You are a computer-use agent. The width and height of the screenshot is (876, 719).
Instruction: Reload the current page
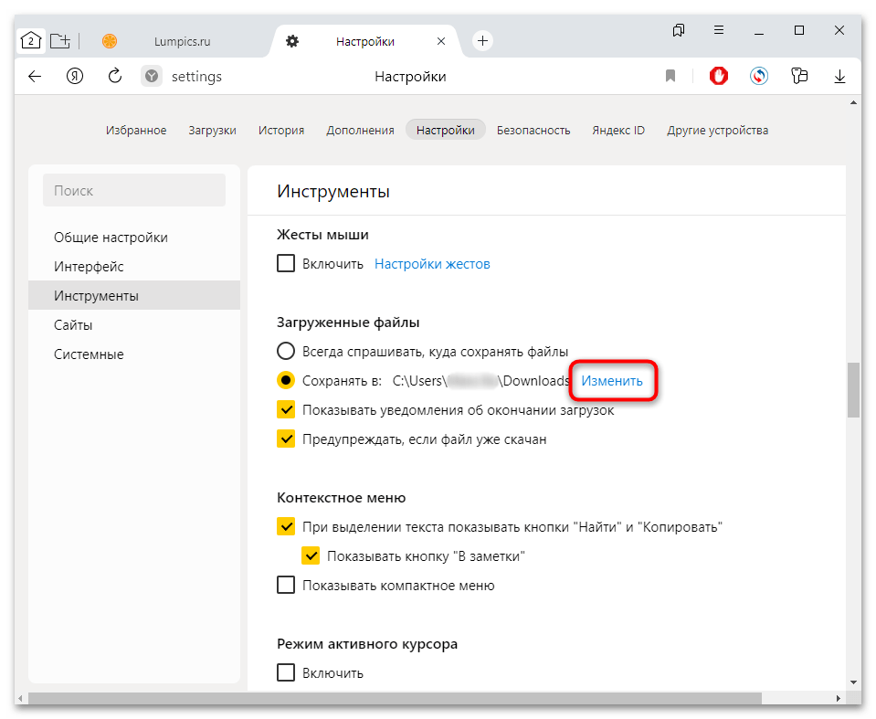pyautogui.click(x=115, y=77)
